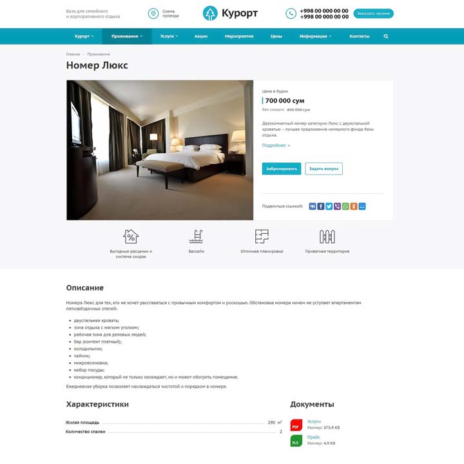Click the hotel room photo
This screenshot has width=464, height=464.
pos(160,150)
